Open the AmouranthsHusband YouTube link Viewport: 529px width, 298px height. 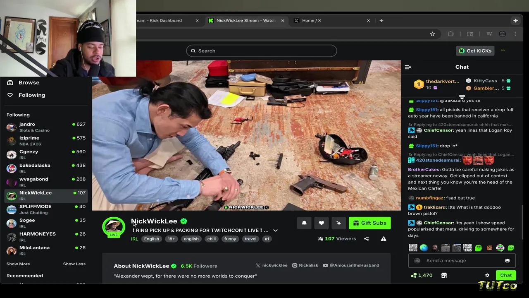coord(351,265)
